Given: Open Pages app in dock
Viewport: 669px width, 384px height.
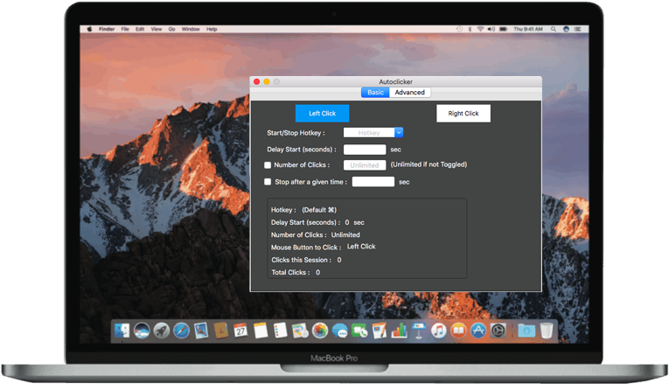Looking at the screenshot, I should (380, 331).
